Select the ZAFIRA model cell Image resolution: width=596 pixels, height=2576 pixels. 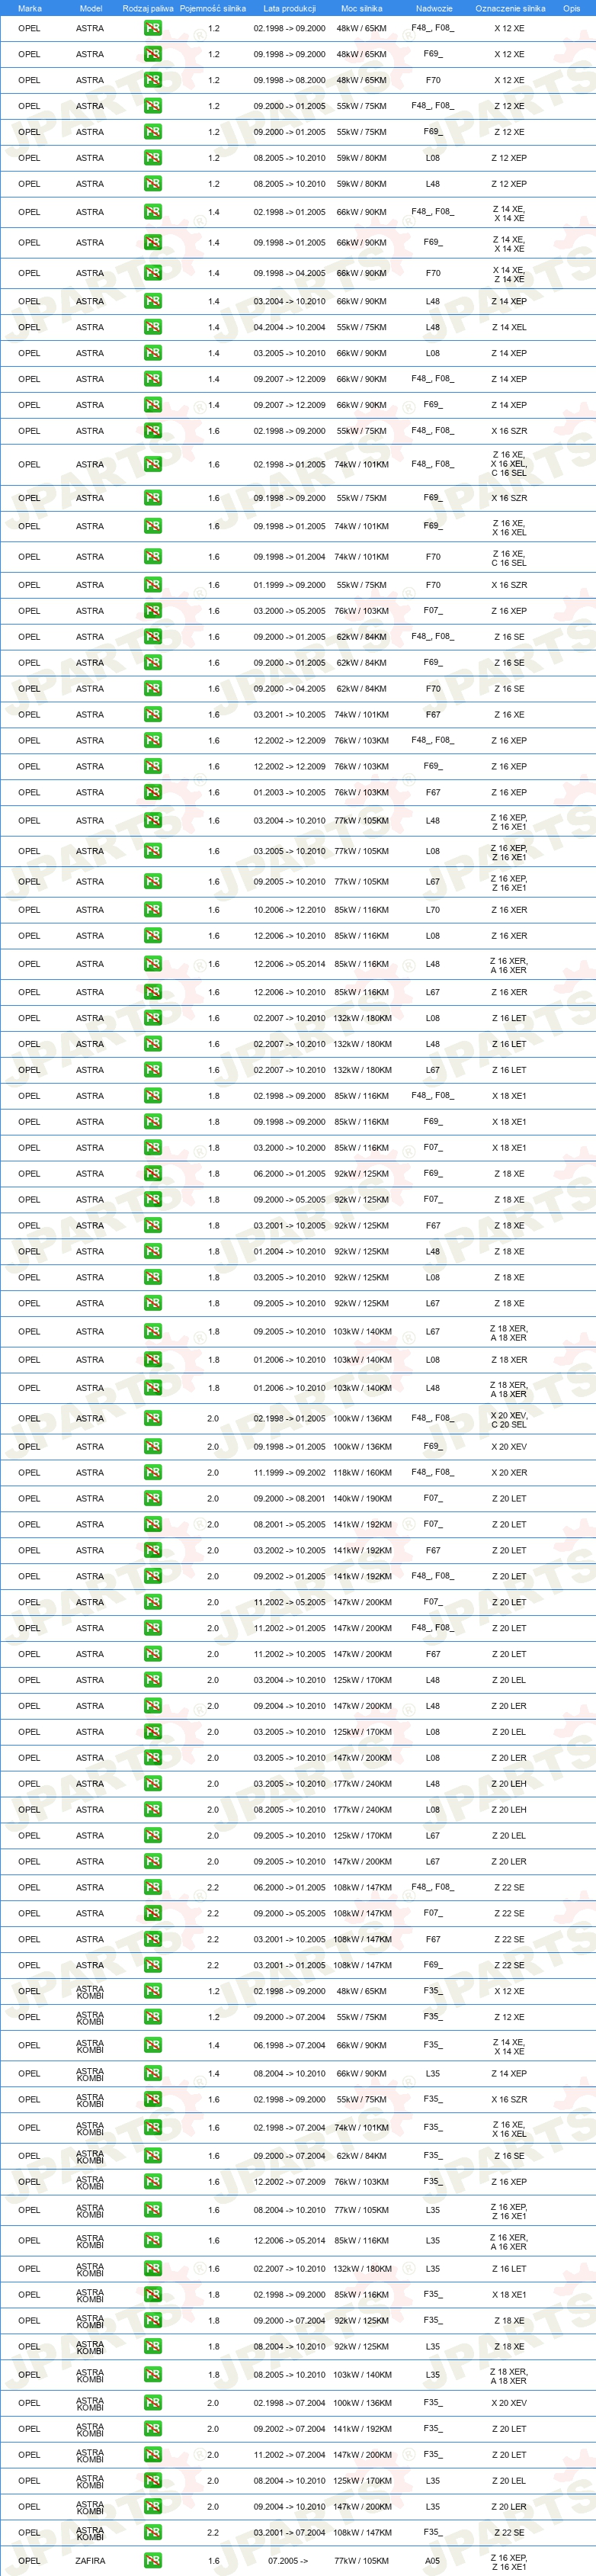pyautogui.click(x=90, y=2561)
